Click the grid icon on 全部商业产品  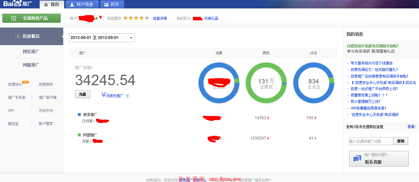(14, 18)
